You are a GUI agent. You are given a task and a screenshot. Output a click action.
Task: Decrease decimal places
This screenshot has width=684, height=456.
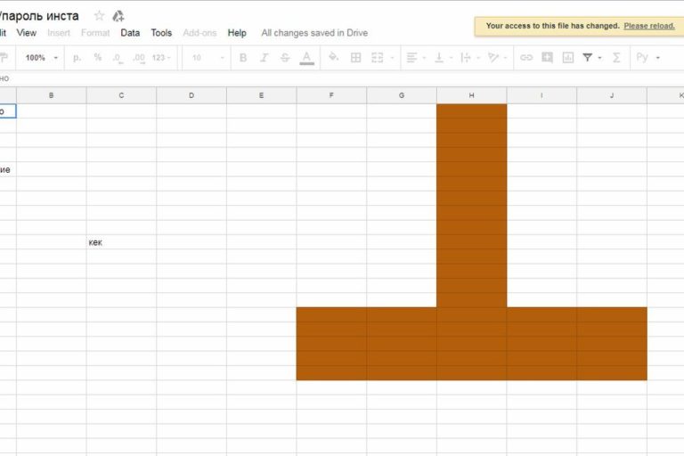point(118,58)
